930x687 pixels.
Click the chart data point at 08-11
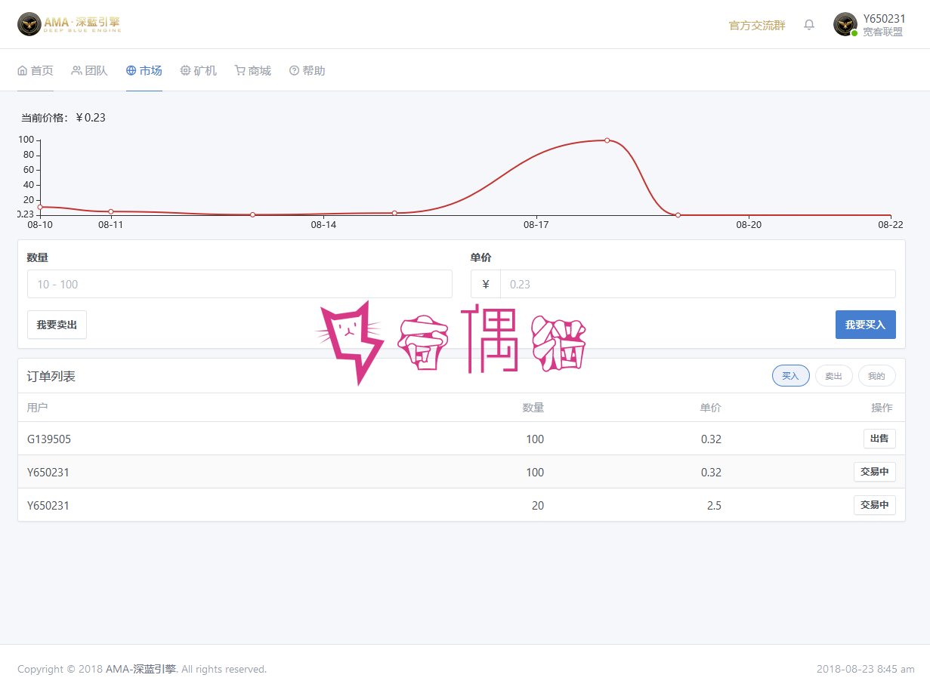click(x=111, y=211)
